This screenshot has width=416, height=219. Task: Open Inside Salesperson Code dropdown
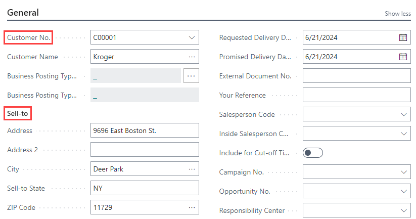pos(403,134)
